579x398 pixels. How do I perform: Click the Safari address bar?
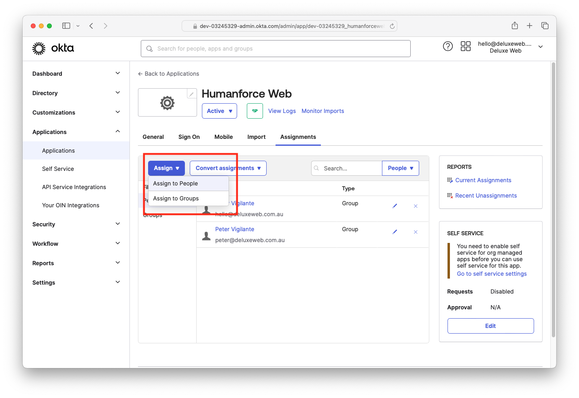[289, 26]
